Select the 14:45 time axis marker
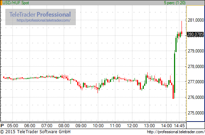This screenshot has height=135, width=205. coord(179,126)
